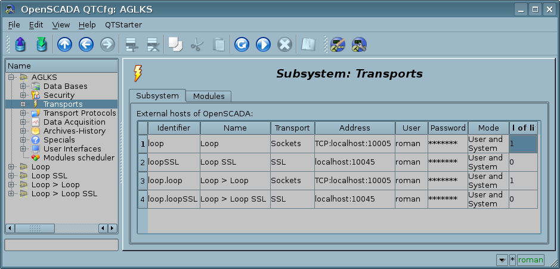Click the stop update X icon

(x=285, y=44)
